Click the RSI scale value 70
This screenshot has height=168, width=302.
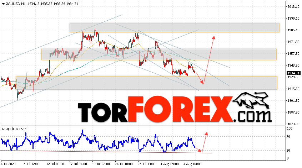pyautogui.click(x=288, y=137)
